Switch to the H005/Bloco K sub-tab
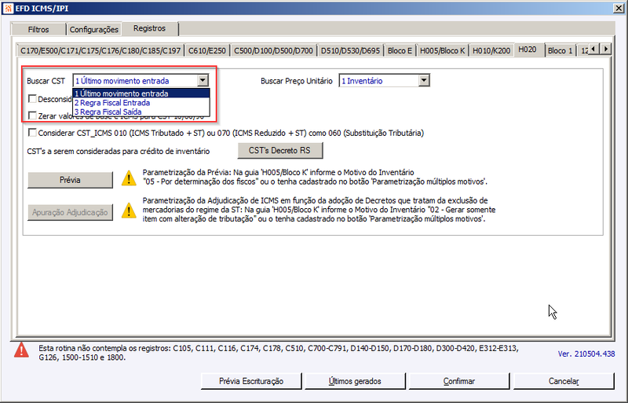 pyautogui.click(x=442, y=50)
